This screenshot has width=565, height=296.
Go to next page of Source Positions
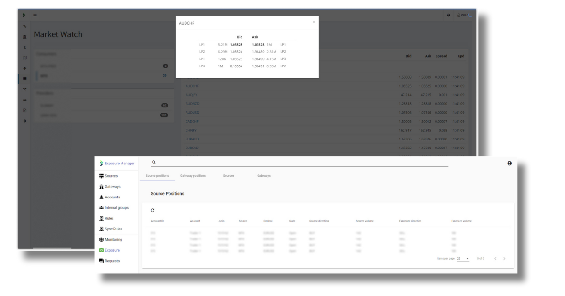(504, 258)
